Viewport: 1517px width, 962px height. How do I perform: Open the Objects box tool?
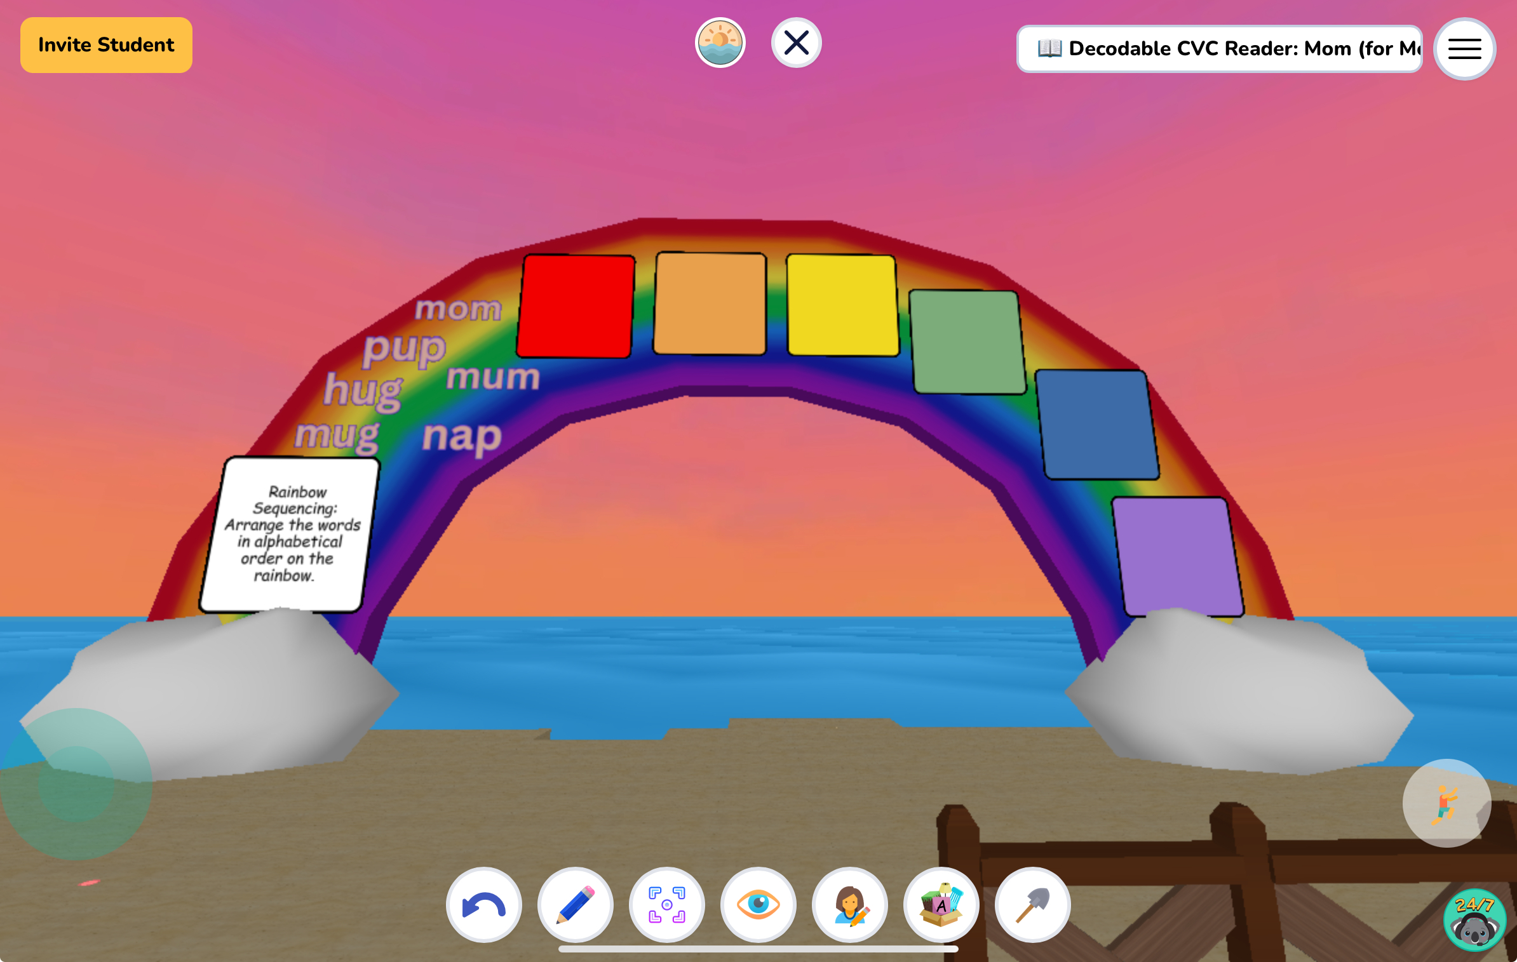[942, 905]
